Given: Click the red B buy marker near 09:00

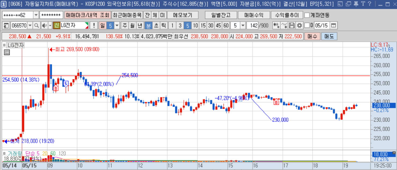Looking at the screenshot, I should pyautogui.click(x=56, y=88).
